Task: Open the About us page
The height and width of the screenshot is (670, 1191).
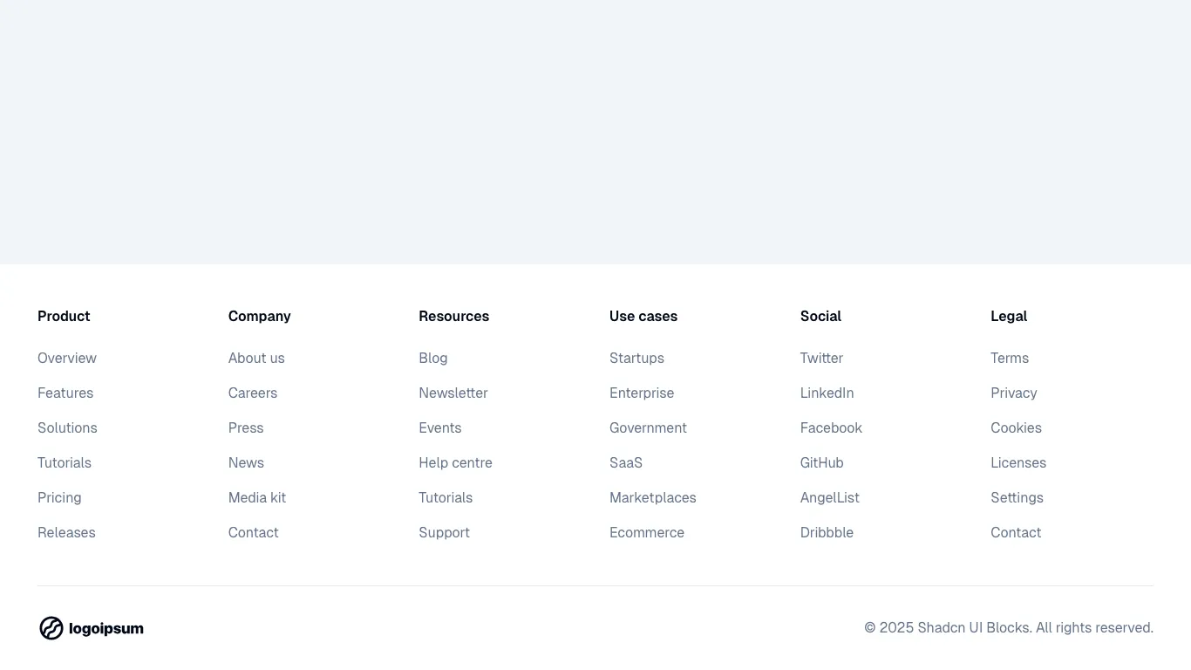Action: point(256,358)
